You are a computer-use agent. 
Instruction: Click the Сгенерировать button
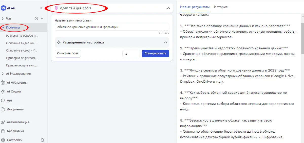(156, 53)
